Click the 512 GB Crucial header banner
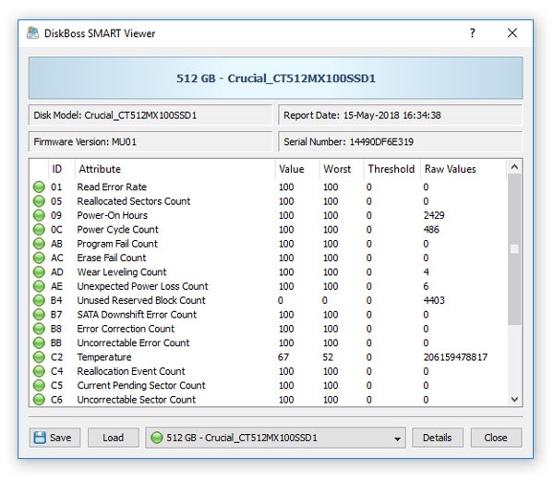The width and height of the screenshot is (554, 481). 275,78
